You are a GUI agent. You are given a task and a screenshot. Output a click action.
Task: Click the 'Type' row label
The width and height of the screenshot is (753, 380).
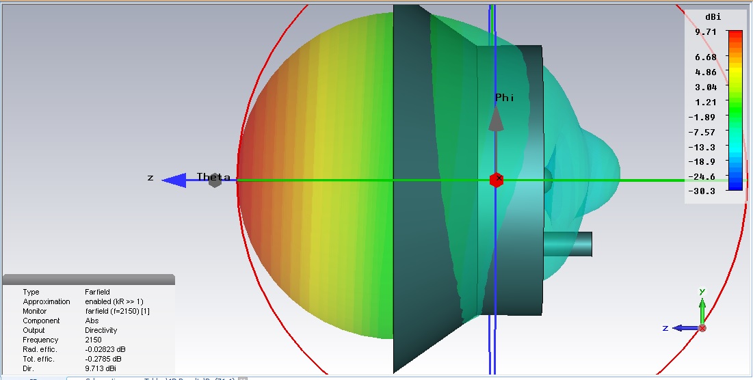(x=31, y=292)
